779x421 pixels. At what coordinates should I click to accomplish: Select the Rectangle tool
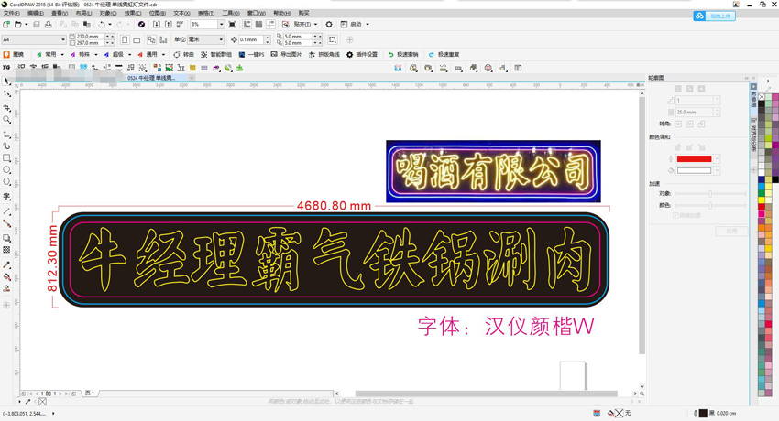point(6,157)
